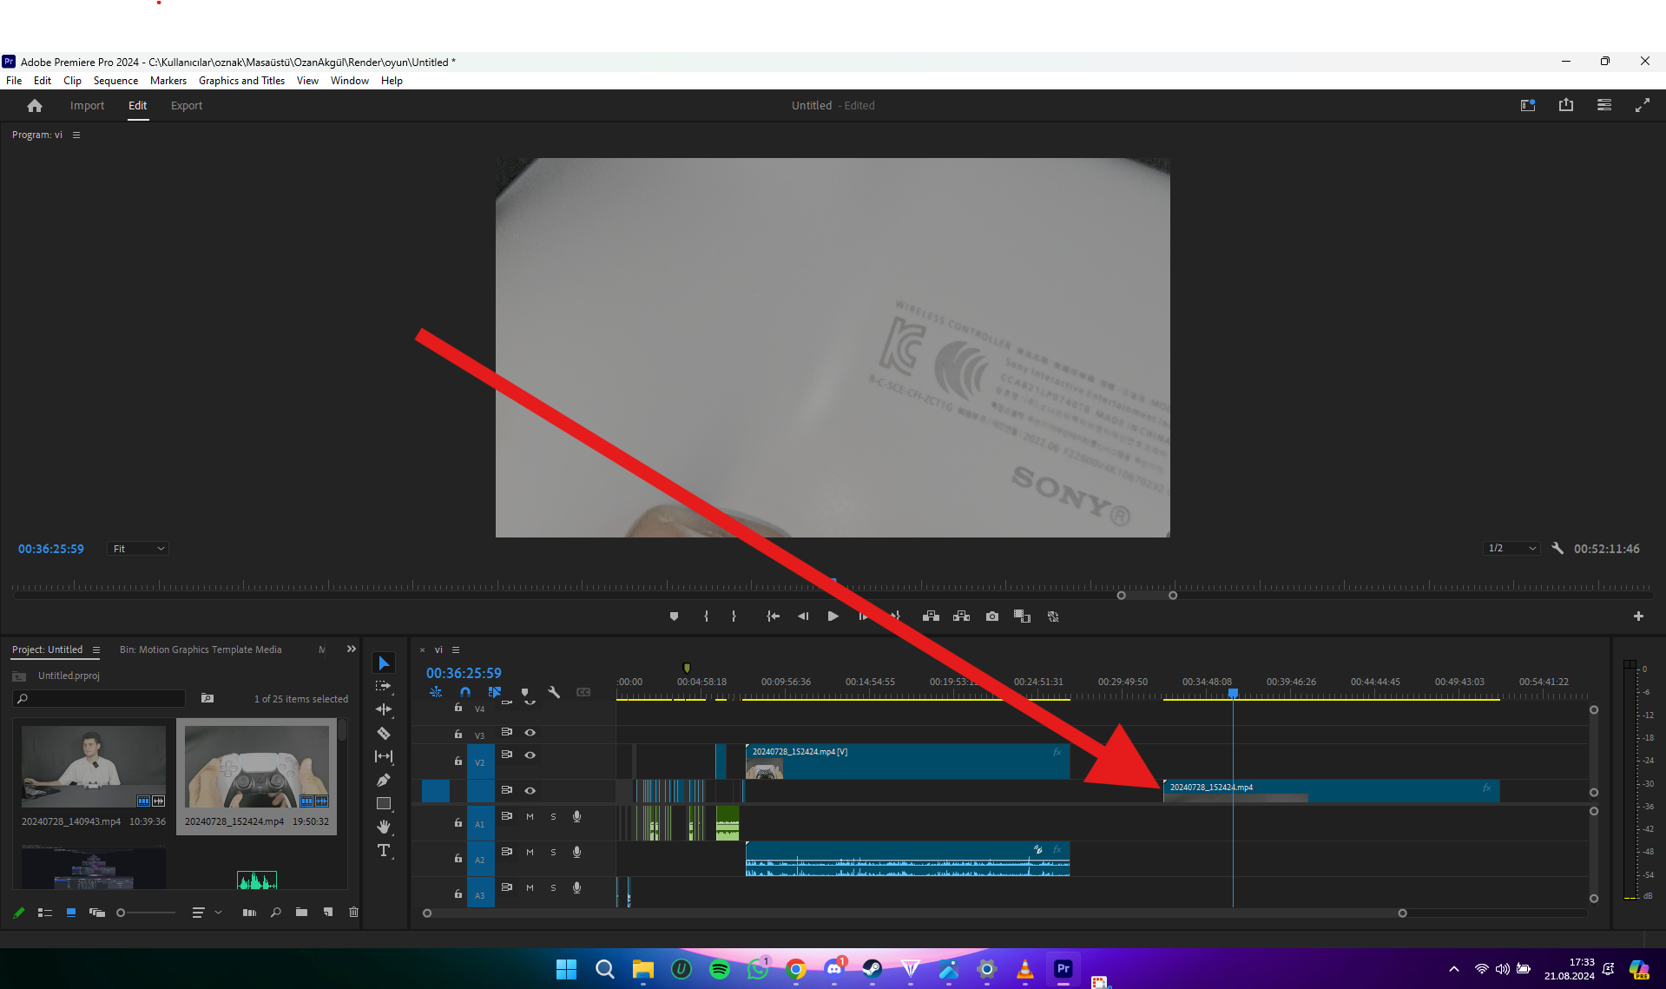Image resolution: width=1666 pixels, height=989 pixels.
Task: Click New Bin folder icon
Action: click(x=301, y=912)
